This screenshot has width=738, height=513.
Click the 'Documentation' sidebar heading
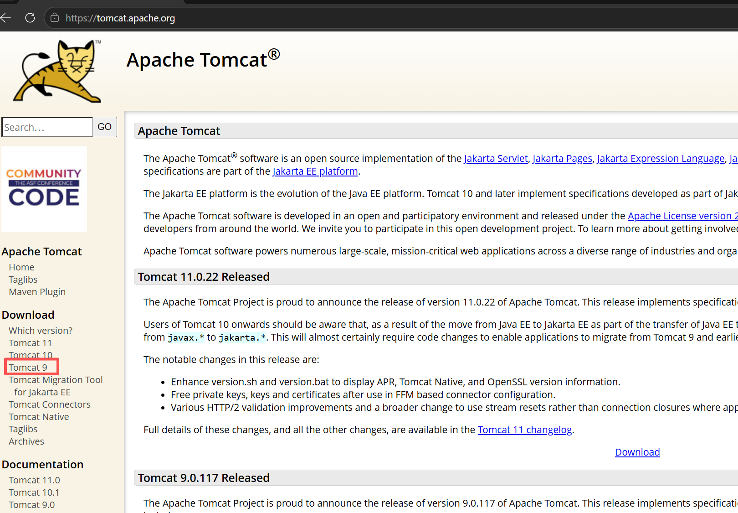pyautogui.click(x=43, y=464)
